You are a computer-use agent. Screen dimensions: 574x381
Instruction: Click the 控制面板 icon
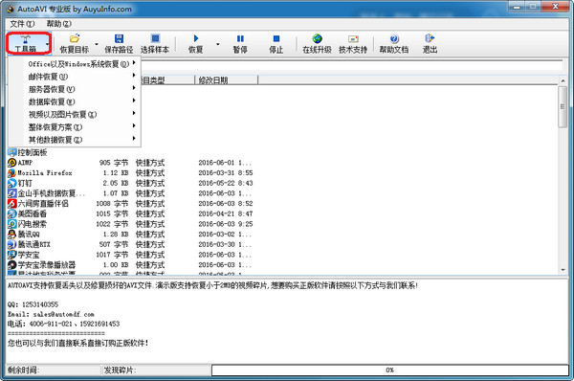click(x=12, y=152)
